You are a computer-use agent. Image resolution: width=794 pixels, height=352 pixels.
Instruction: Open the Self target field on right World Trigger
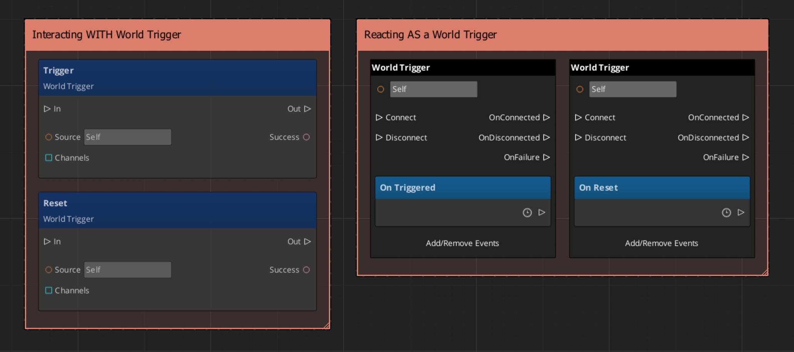(632, 89)
